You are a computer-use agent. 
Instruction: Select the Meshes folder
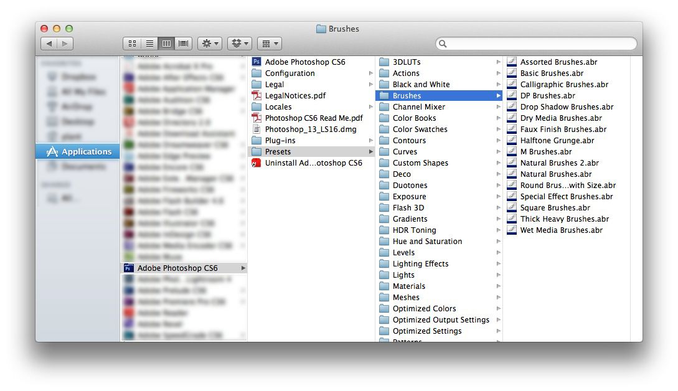tap(439, 298)
